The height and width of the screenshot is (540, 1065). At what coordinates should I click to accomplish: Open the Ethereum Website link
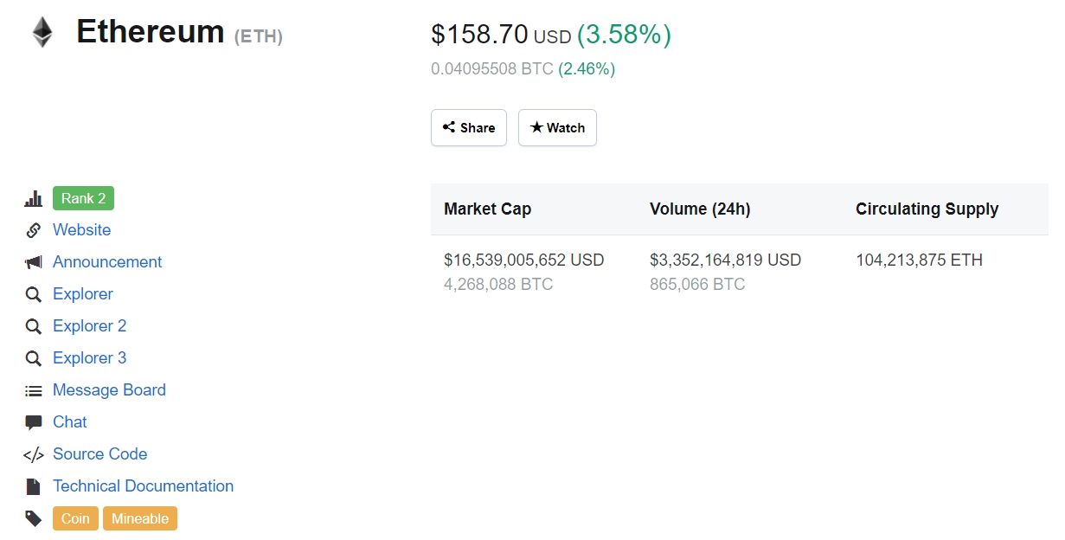(x=81, y=230)
